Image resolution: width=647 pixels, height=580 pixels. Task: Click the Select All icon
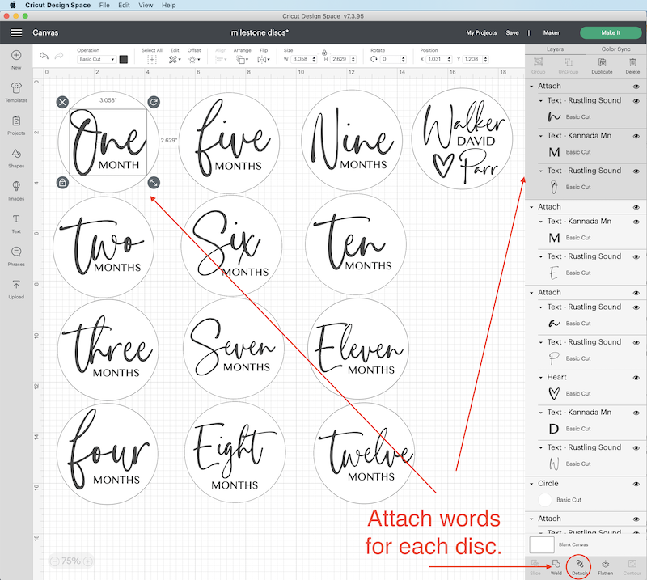click(152, 60)
